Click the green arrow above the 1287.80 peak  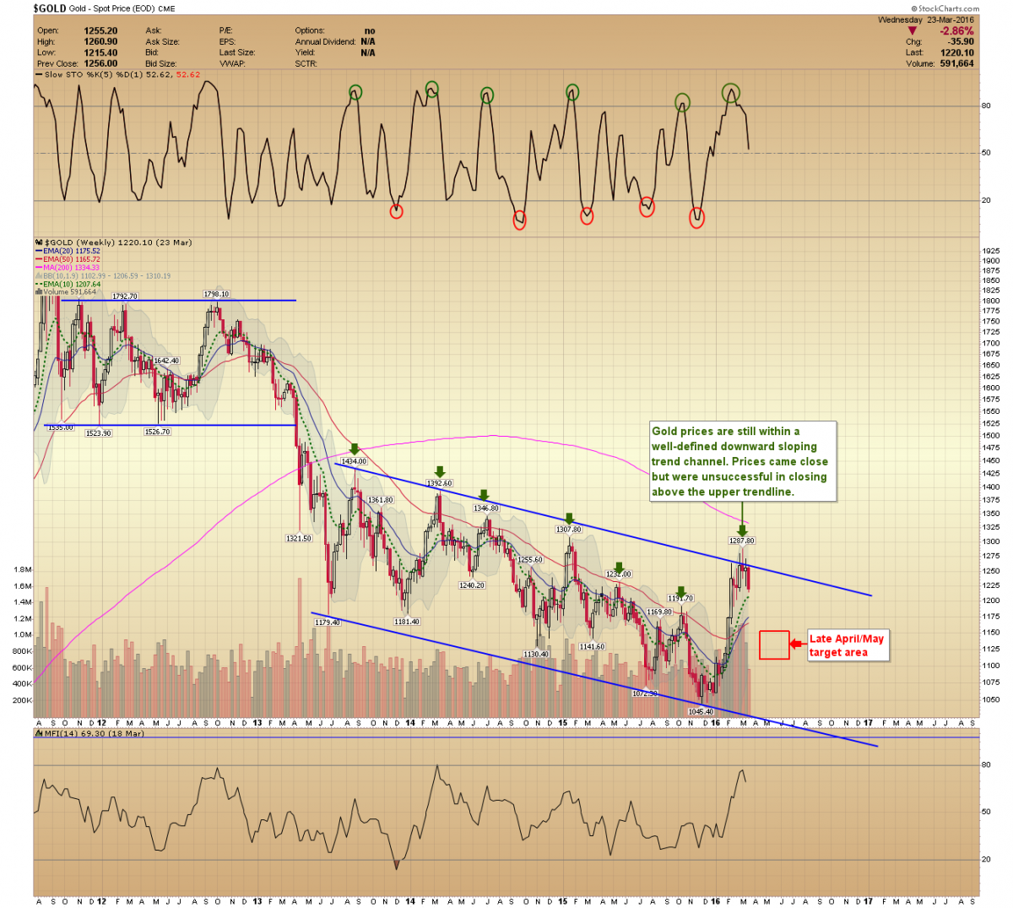tap(742, 530)
